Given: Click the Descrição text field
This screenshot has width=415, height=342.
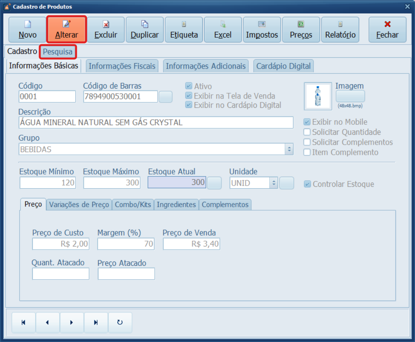Looking at the screenshot, I should (x=156, y=123).
